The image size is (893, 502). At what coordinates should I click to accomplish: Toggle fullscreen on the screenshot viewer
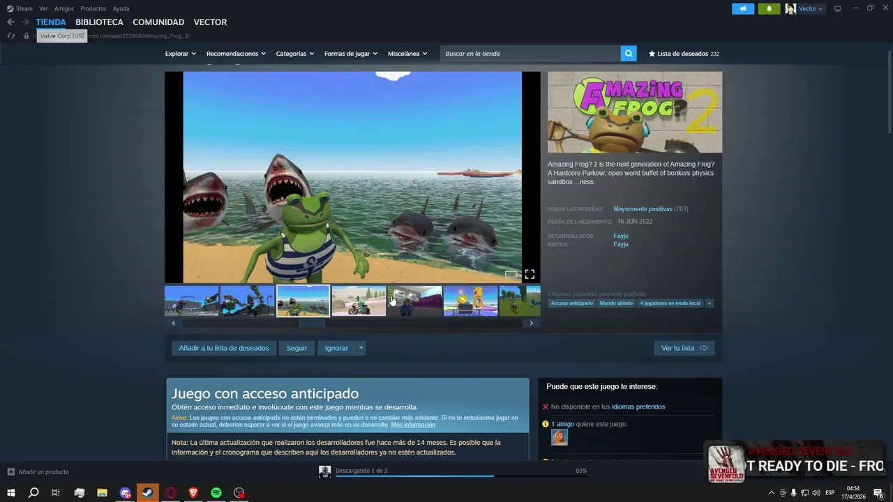point(530,274)
